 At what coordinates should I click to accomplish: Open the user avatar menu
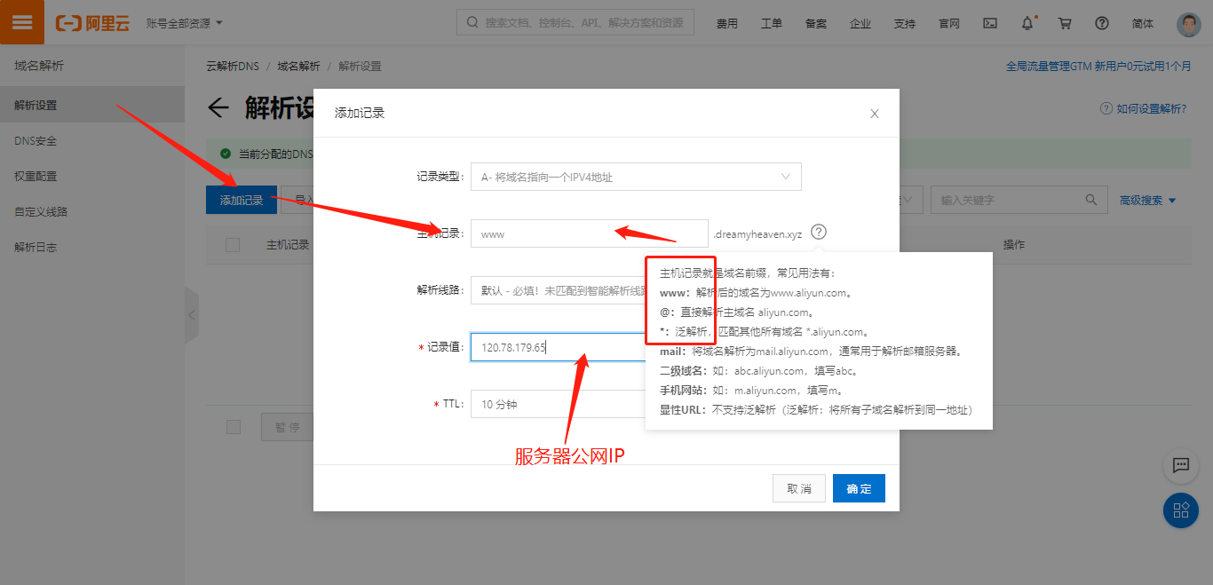1189,24
